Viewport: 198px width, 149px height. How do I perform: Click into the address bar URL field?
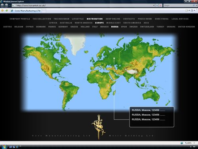(x=84, y=6)
